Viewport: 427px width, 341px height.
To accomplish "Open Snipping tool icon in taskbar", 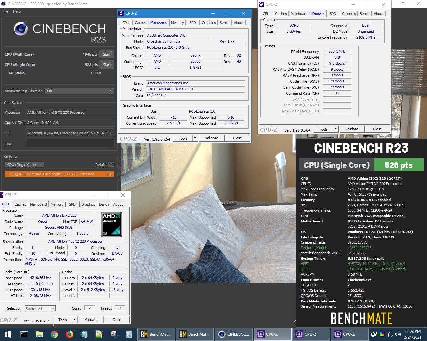I will [x=114, y=334].
